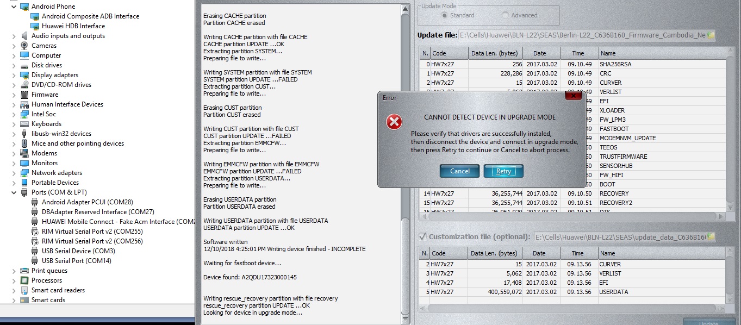Collapse the Android Phone tree node
The height and width of the screenshot is (325, 741).
(x=14, y=7)
